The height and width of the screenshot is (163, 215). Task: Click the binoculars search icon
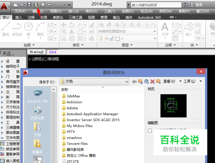pos(185,5)
